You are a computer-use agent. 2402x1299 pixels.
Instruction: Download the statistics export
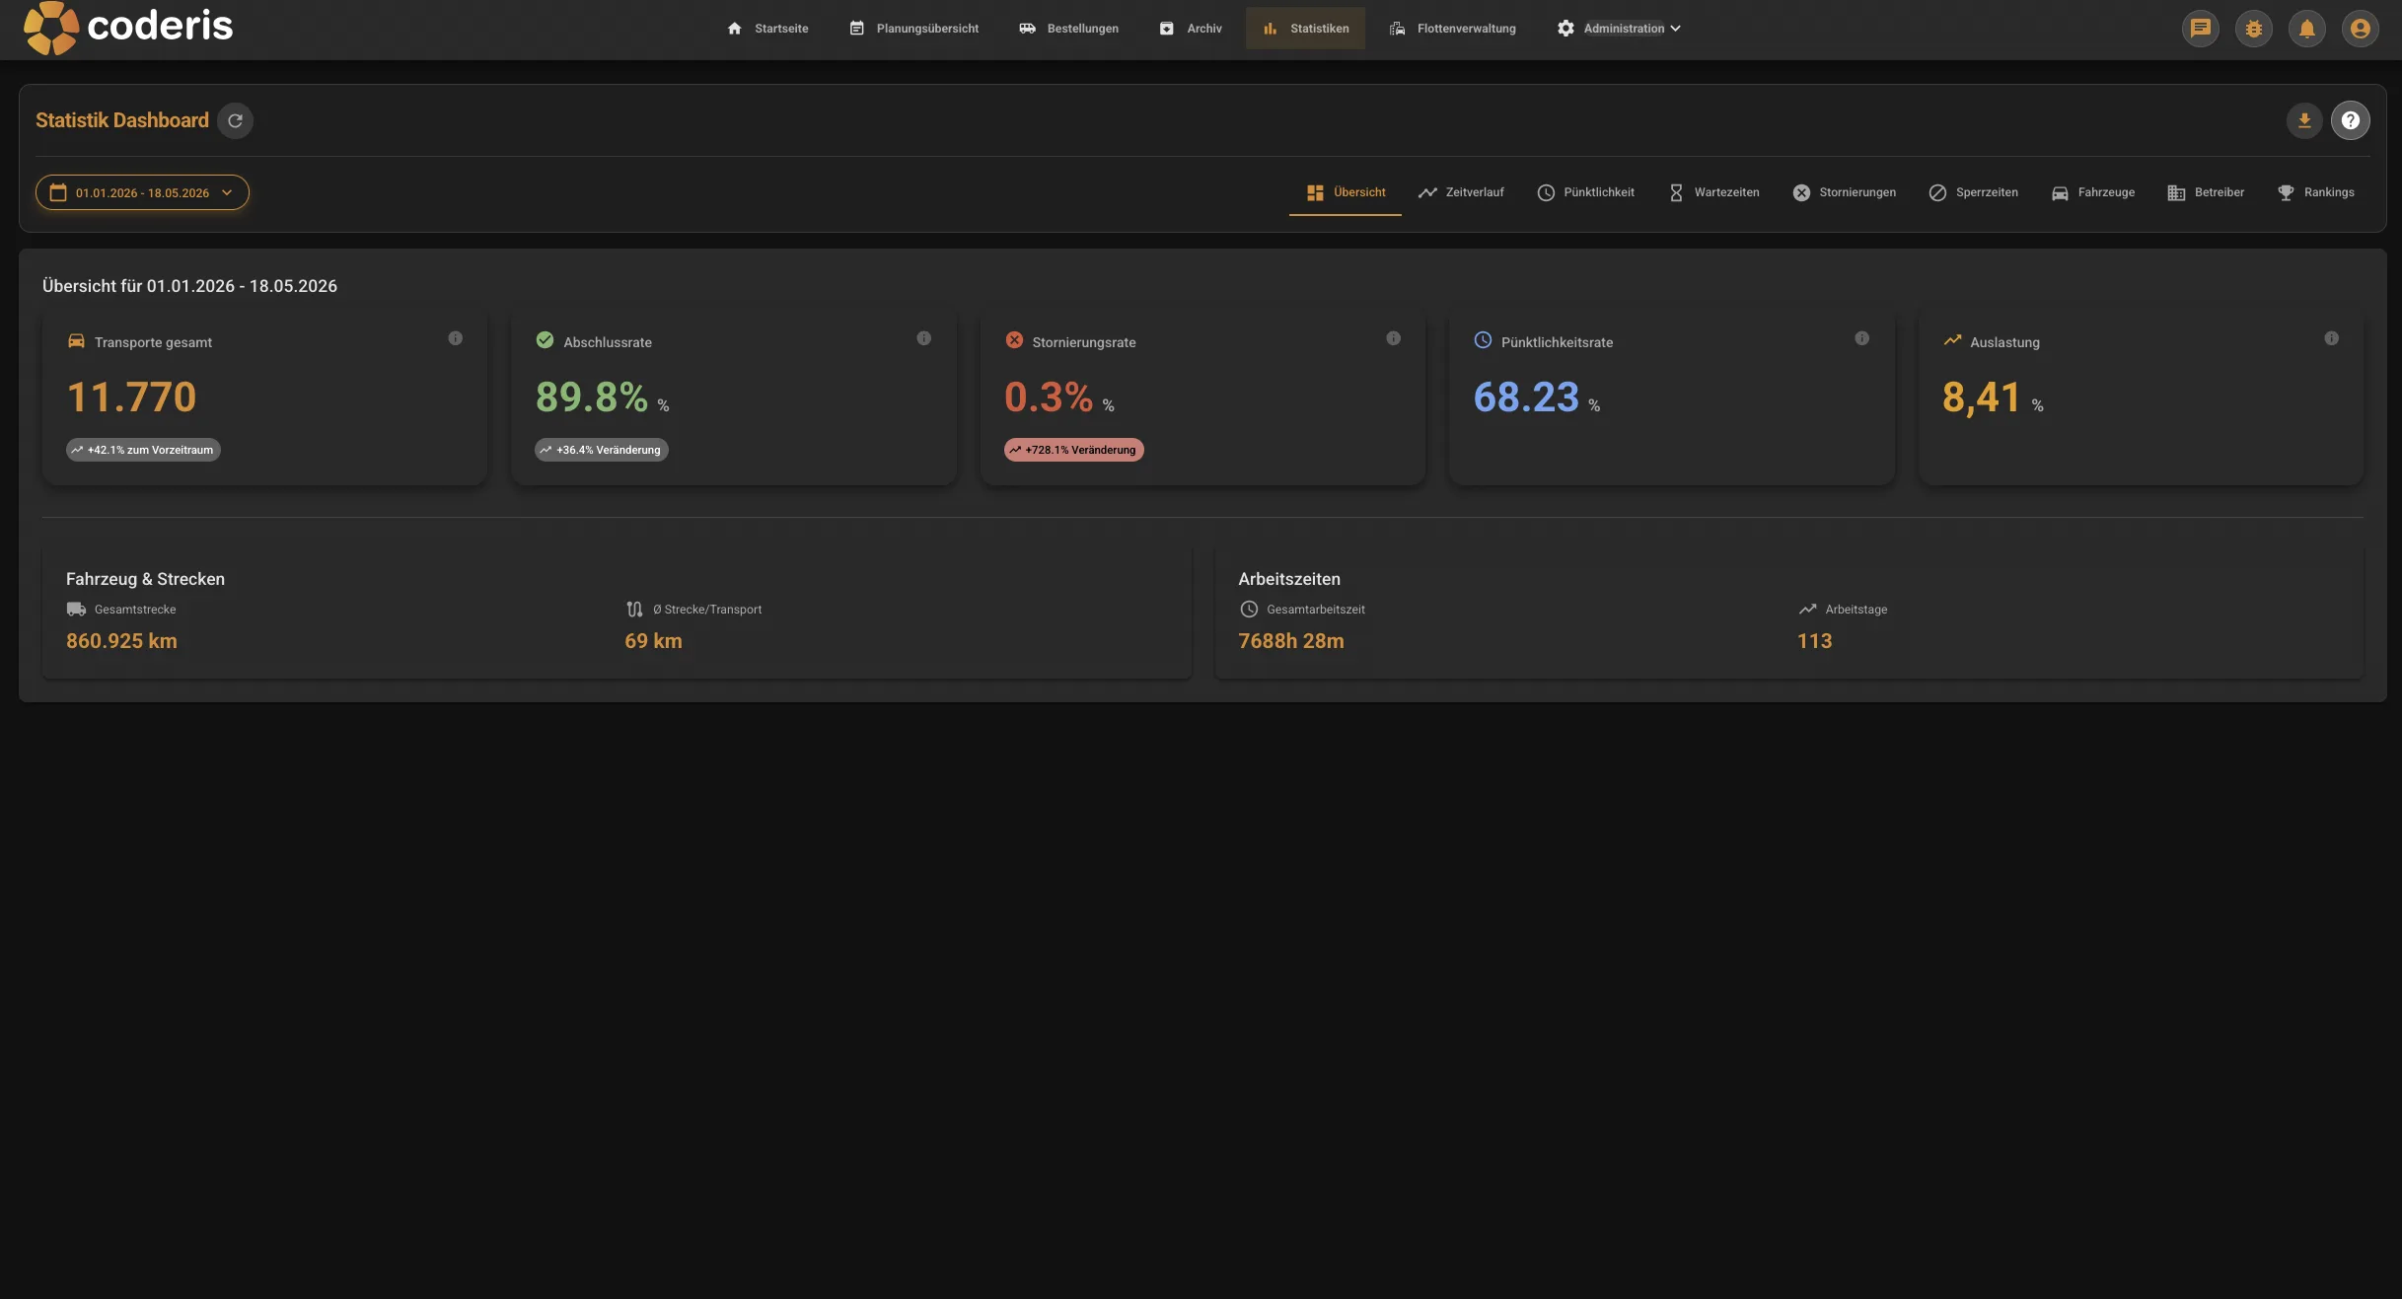(2304, 120)
